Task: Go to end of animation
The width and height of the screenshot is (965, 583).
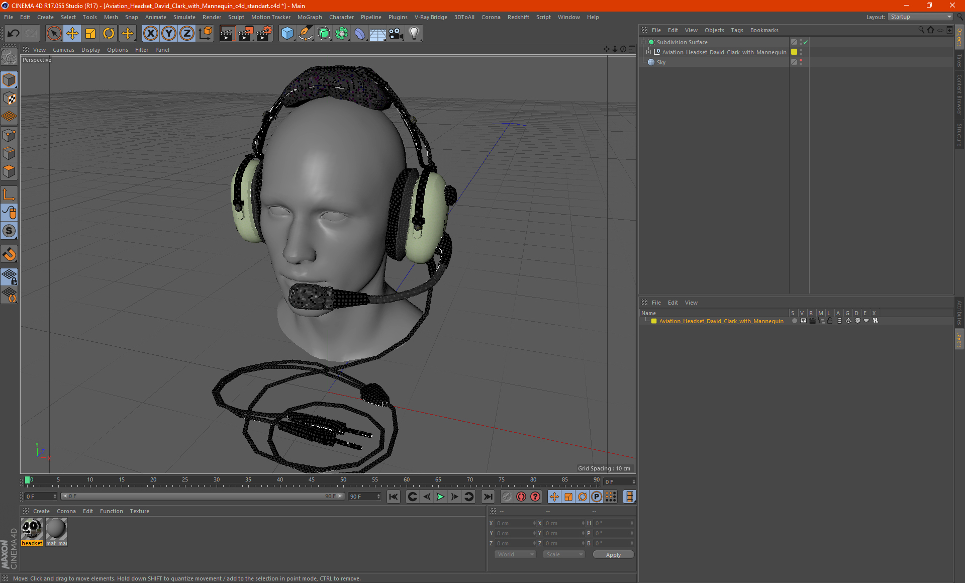Action: (x=488, y=497)
